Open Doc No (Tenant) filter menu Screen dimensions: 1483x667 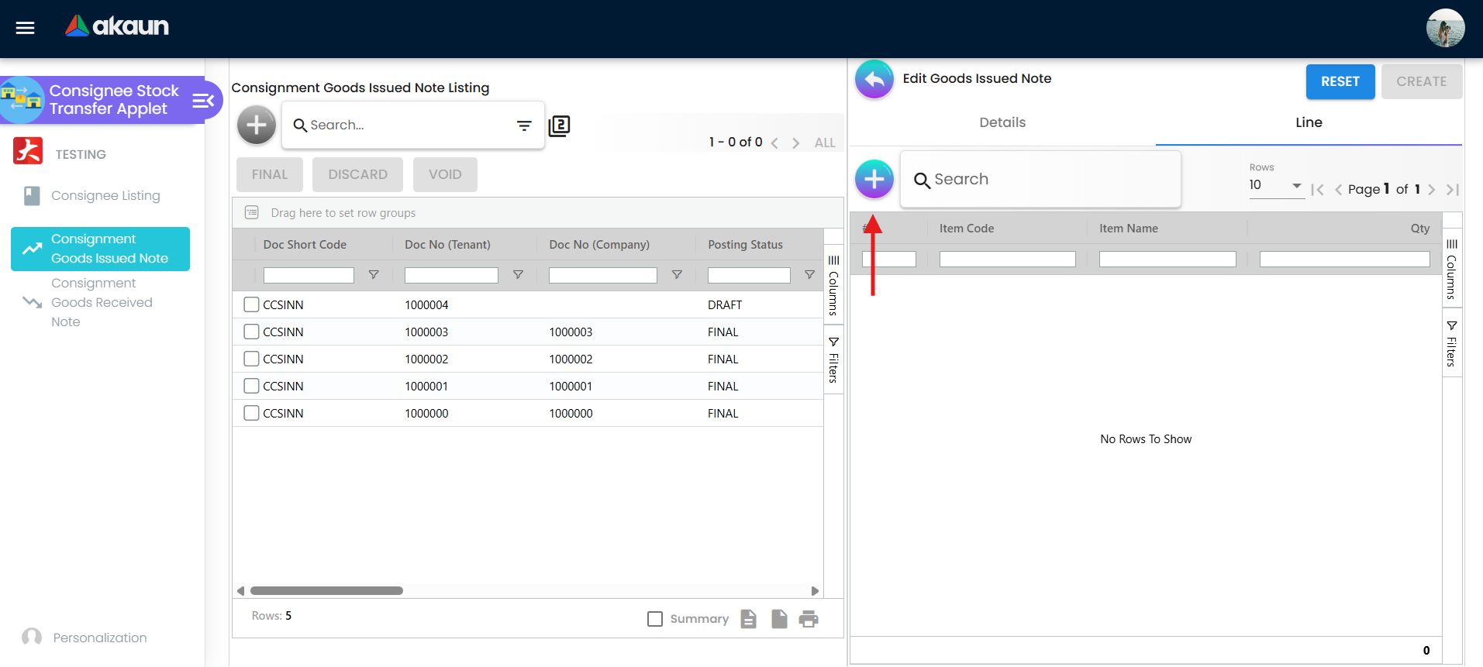[x=519, y=275]
